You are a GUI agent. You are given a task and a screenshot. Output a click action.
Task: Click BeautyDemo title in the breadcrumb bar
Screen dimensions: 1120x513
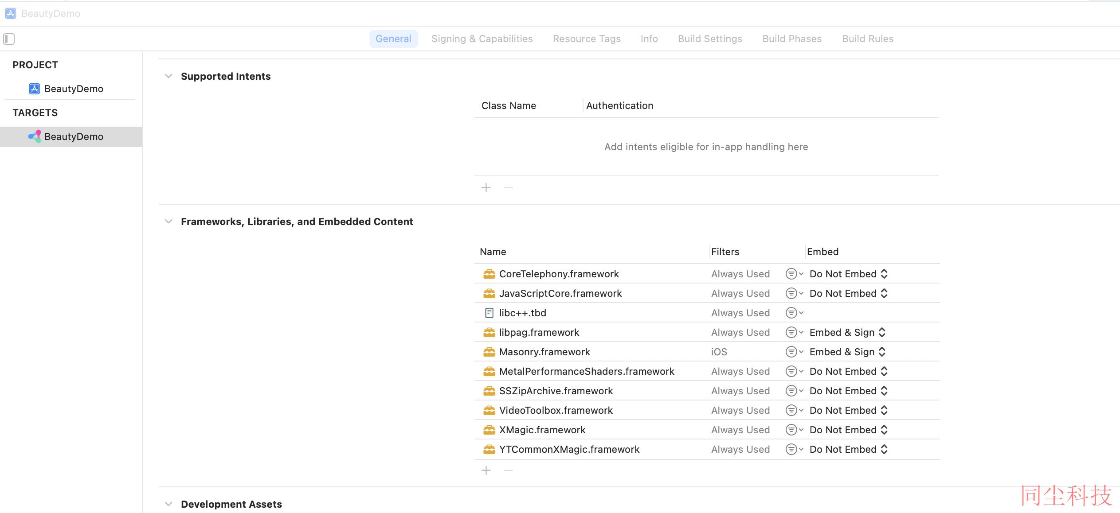pyautogui.click(x=51, y=13)
